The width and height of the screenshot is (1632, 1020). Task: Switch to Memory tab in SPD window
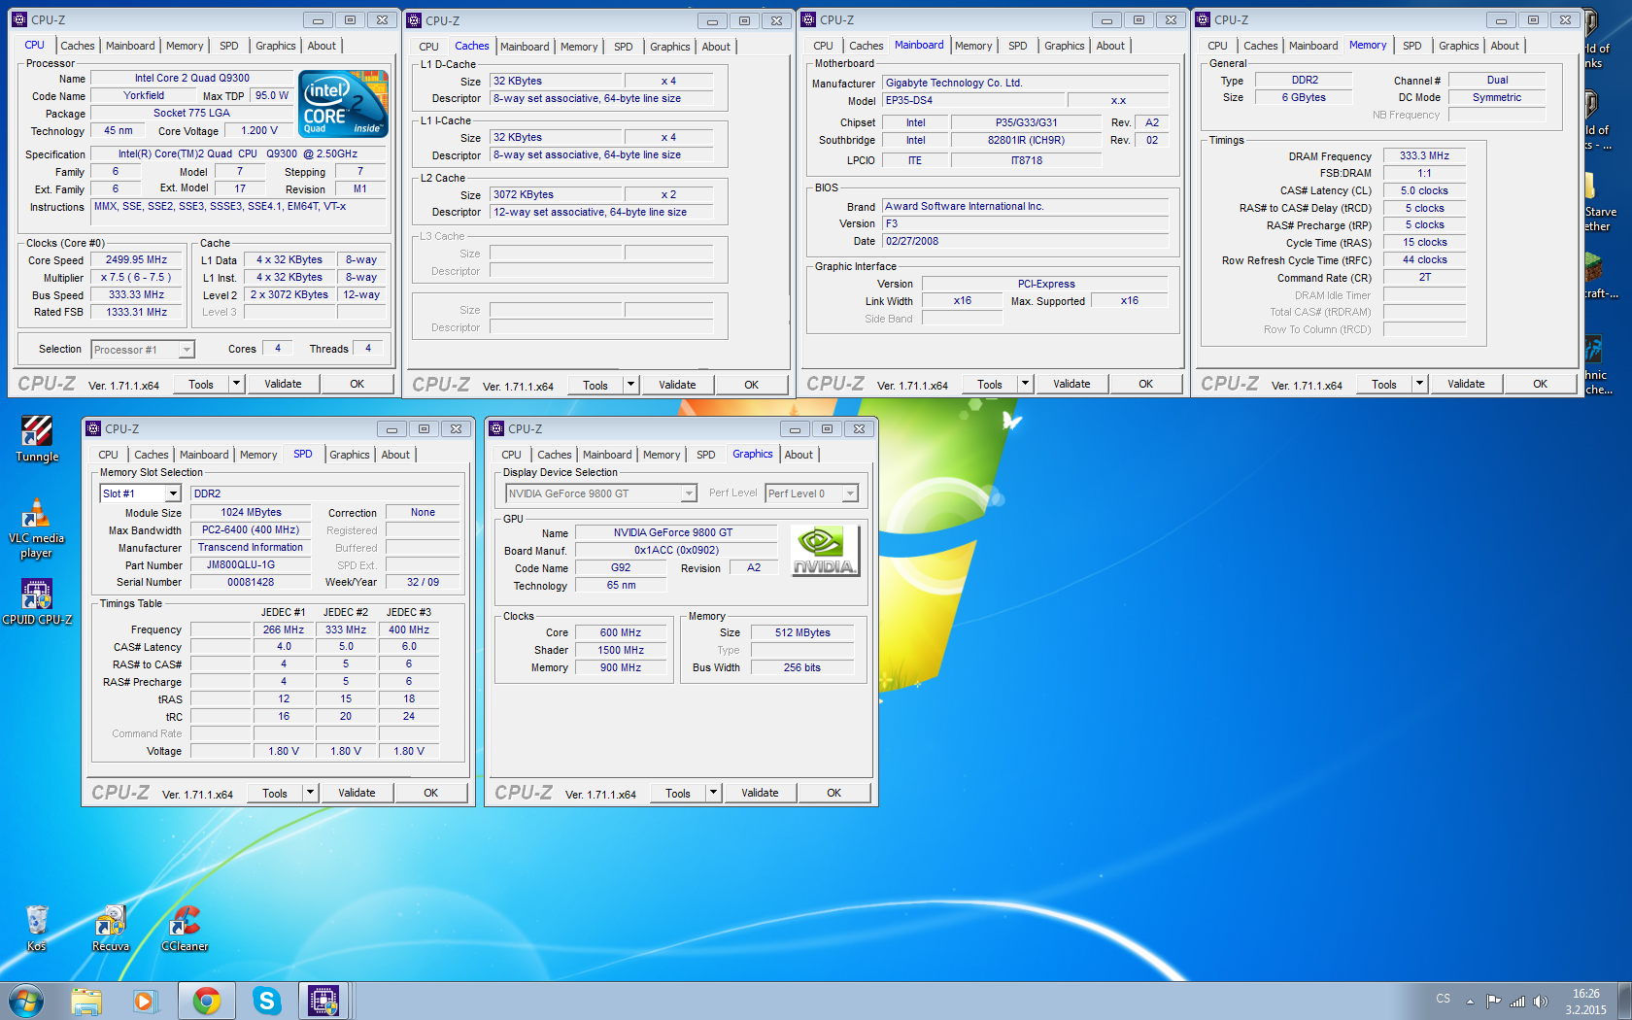pyautogui.click(x=258, y=455)
